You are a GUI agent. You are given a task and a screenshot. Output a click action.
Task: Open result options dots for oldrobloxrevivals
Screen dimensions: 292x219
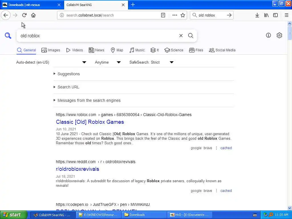pos(216,191)
